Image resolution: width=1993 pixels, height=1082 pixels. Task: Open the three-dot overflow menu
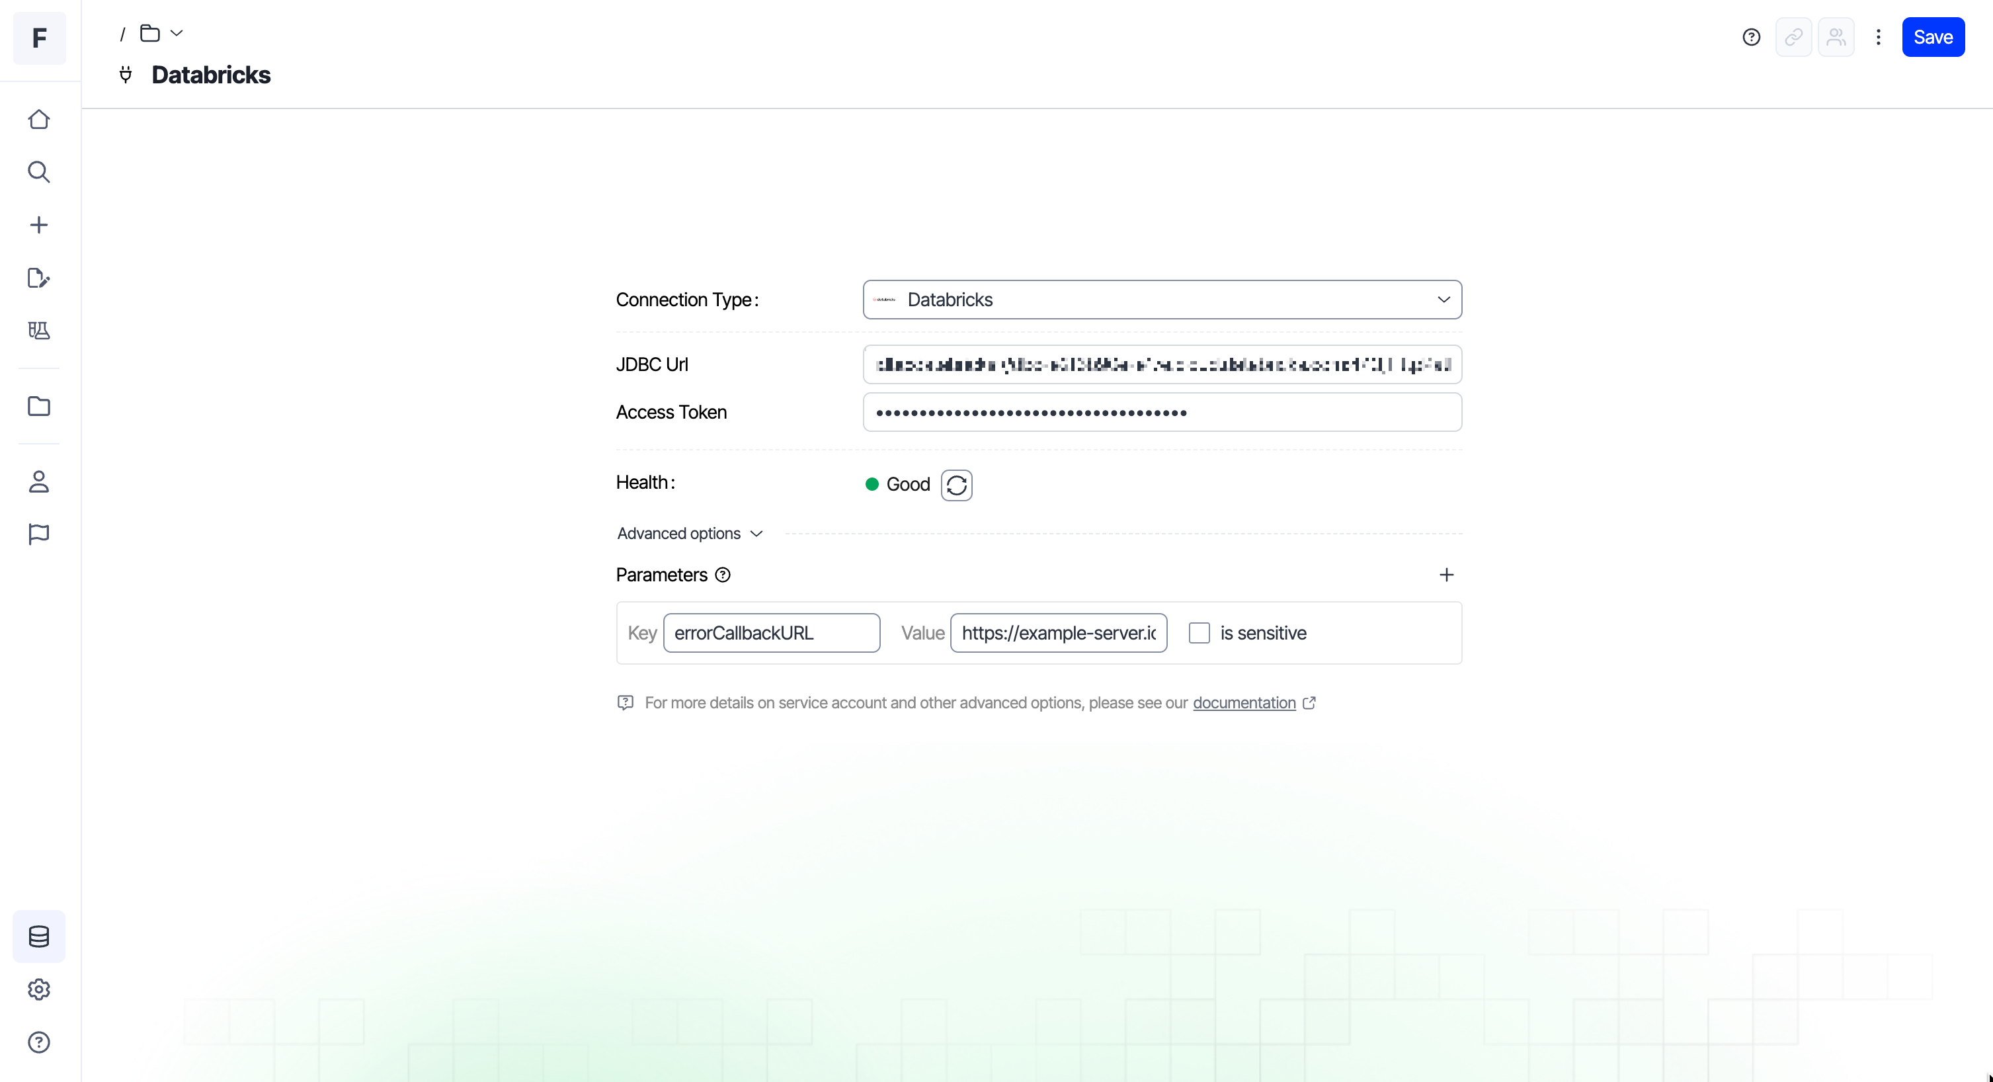[1879, 36]
